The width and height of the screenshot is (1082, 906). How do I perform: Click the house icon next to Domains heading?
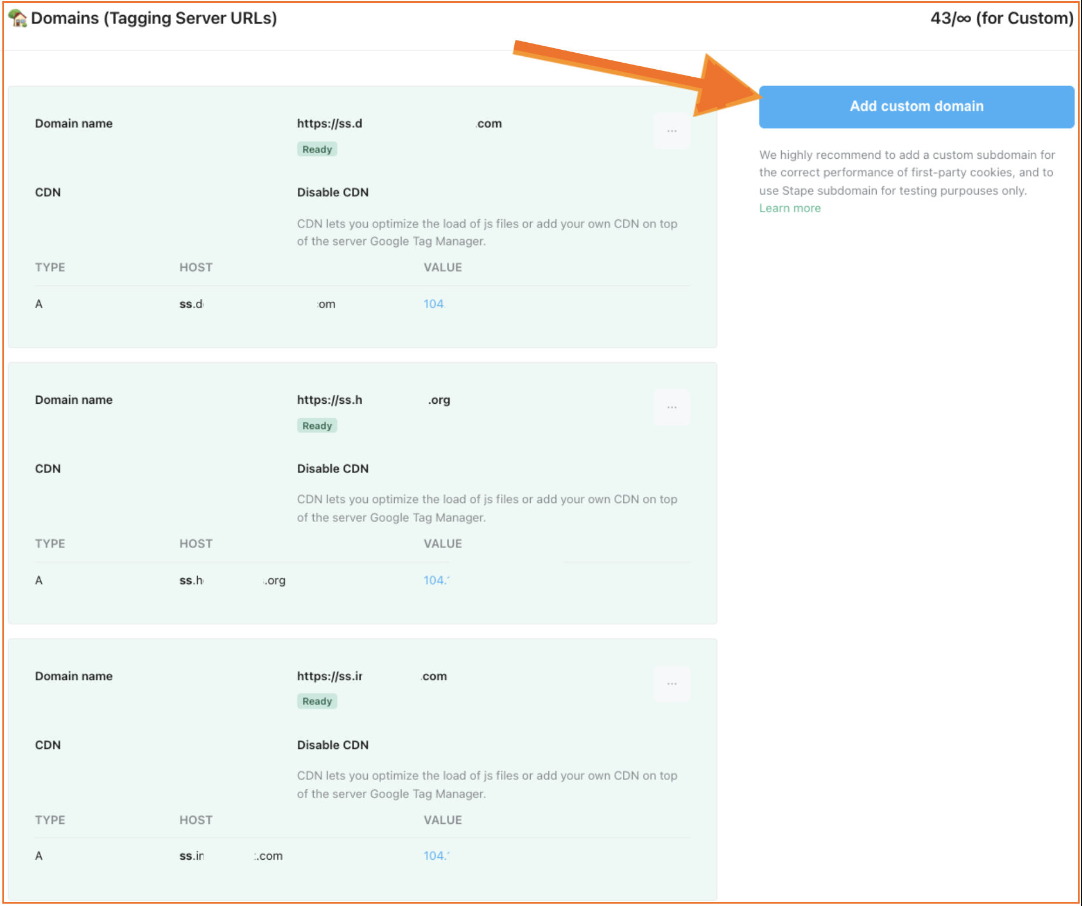tap(17, 17)
